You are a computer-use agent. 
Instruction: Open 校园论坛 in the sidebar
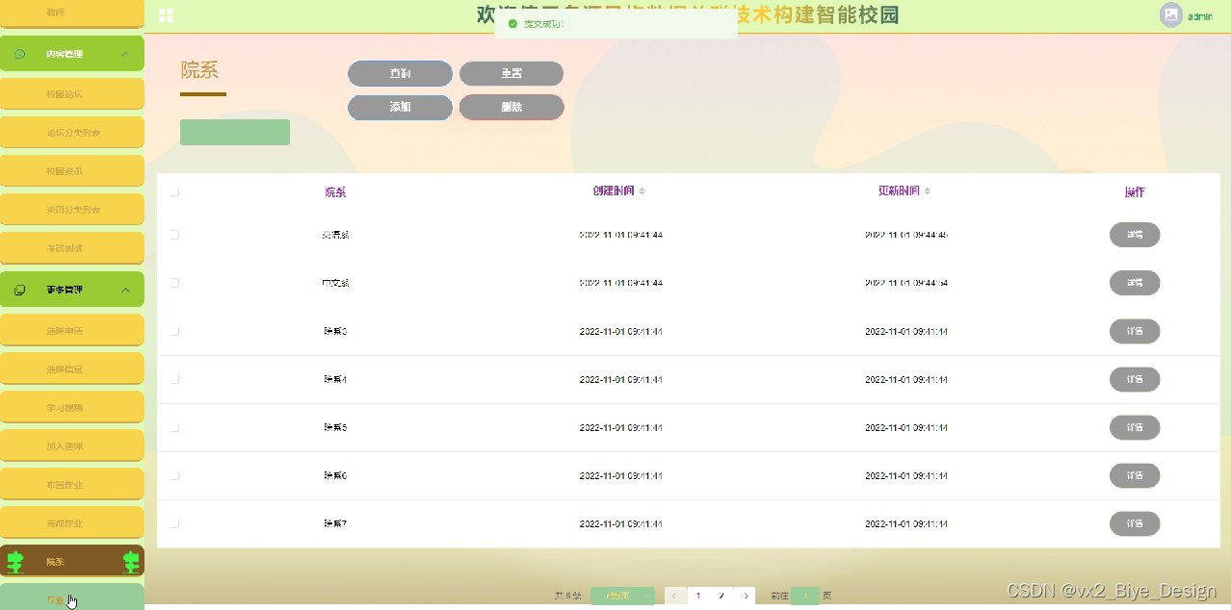click(72, 94)
